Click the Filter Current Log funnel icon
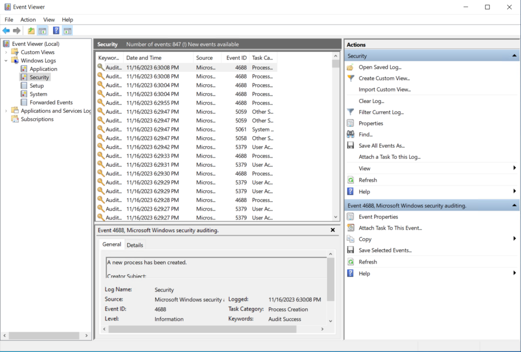The height and width of the screenshot is (352, 521). 351,112
